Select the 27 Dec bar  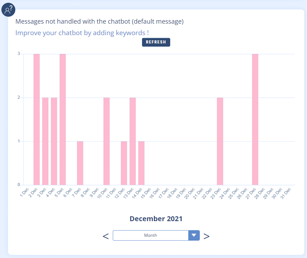coord(255,119)
